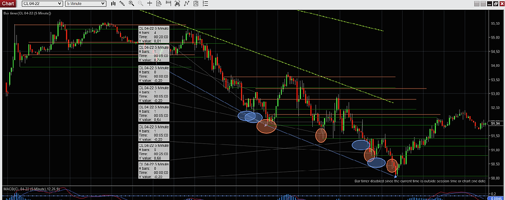505x200 pixels.
Task: Click the second grey window link square
Action: [483, 4]
